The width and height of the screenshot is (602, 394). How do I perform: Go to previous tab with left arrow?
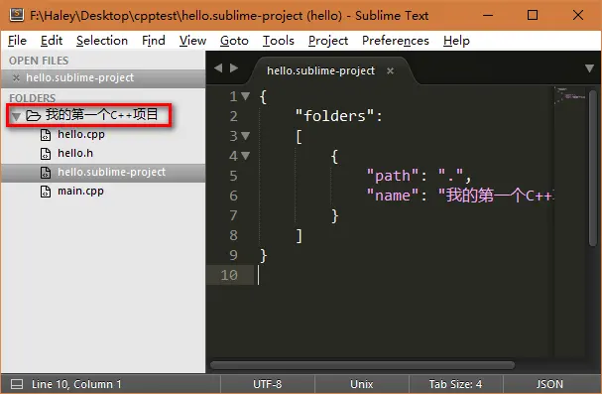[218, 67]
